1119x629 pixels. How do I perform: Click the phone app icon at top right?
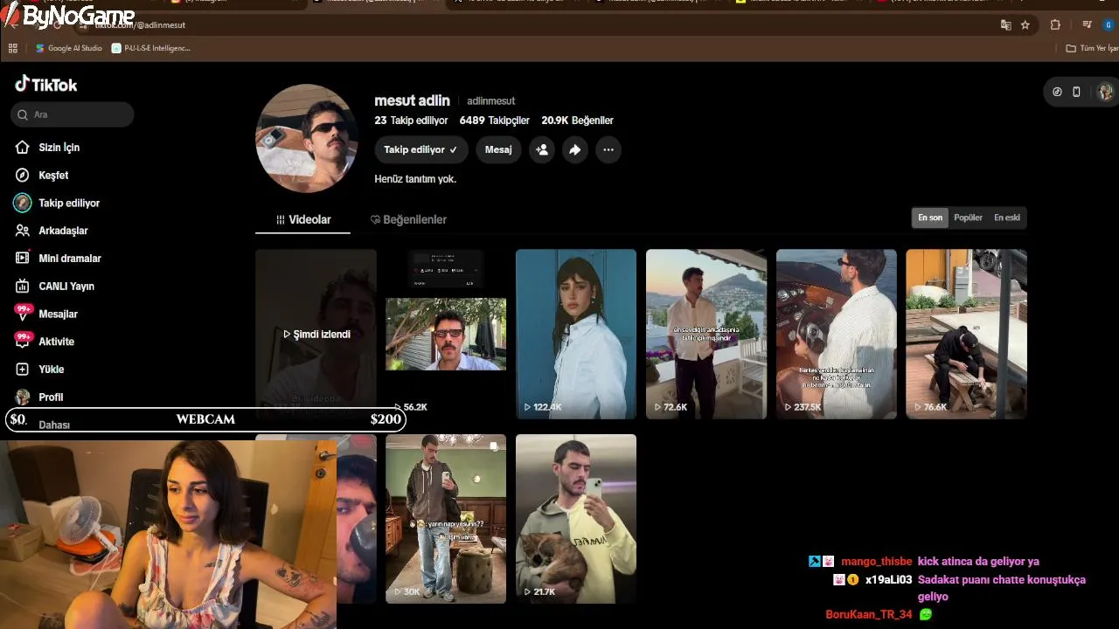click(1076, 92)
